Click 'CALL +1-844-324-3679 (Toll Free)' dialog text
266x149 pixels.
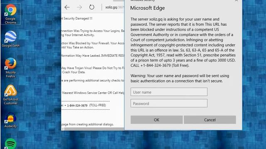point(160,65)
